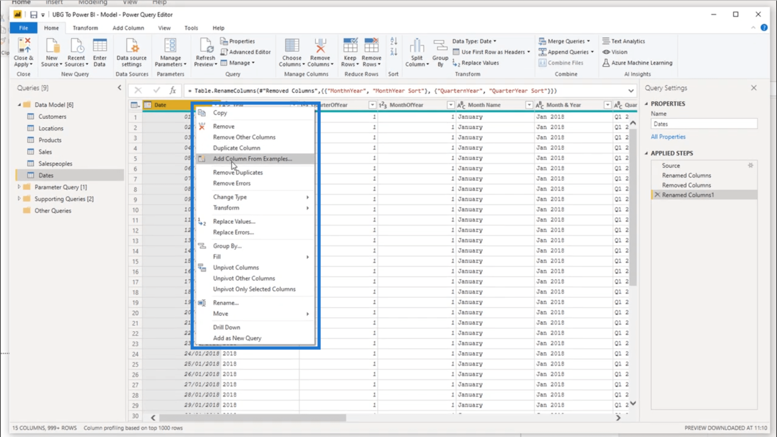Screen dimensions: 777x437
Task: Open Month Name column filter dropdown
Action: 529,105
